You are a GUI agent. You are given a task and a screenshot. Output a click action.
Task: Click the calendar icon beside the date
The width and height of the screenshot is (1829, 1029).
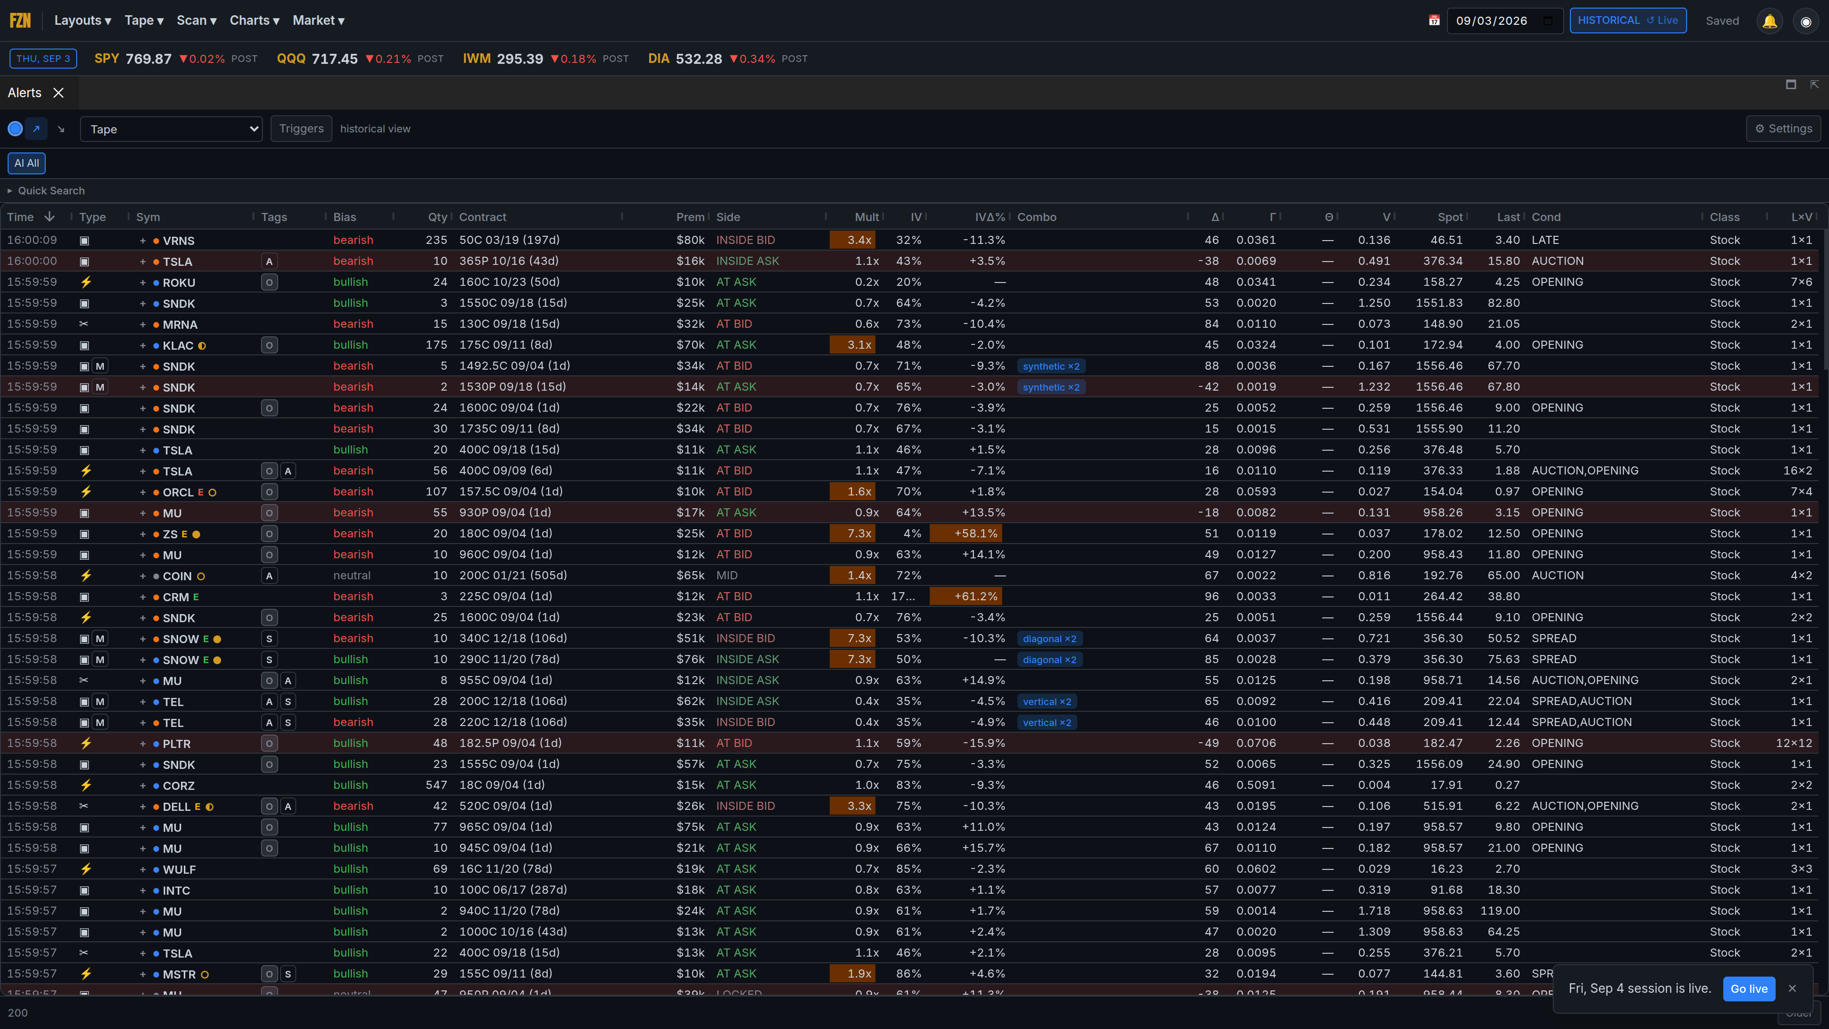tap(1434, 20)
